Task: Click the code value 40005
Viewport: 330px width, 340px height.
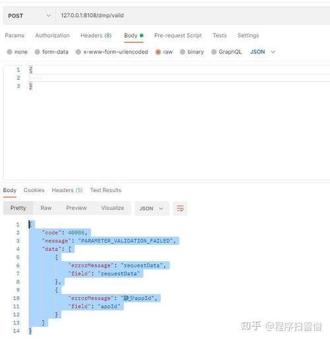Action: click(76, 232)
